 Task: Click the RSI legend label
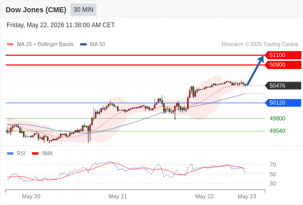[x=21, y=154]
